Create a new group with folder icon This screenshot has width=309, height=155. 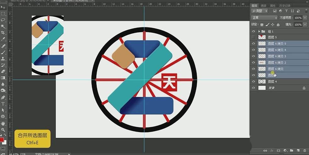click(291, 151)
